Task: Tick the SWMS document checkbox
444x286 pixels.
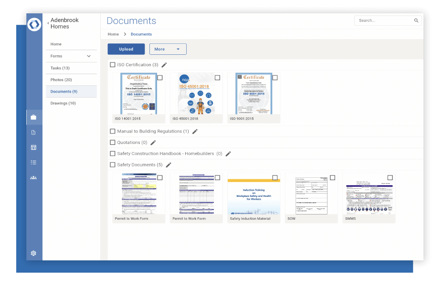Action: point(390,177)
